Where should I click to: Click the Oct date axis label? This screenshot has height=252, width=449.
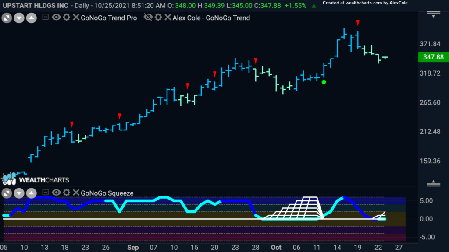pyautogui.click(x=276, y=248)
